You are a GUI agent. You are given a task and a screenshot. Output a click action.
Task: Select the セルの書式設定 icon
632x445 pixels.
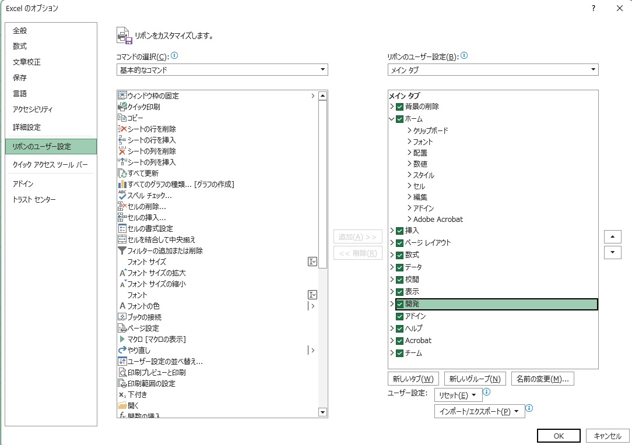click(122, 228)
